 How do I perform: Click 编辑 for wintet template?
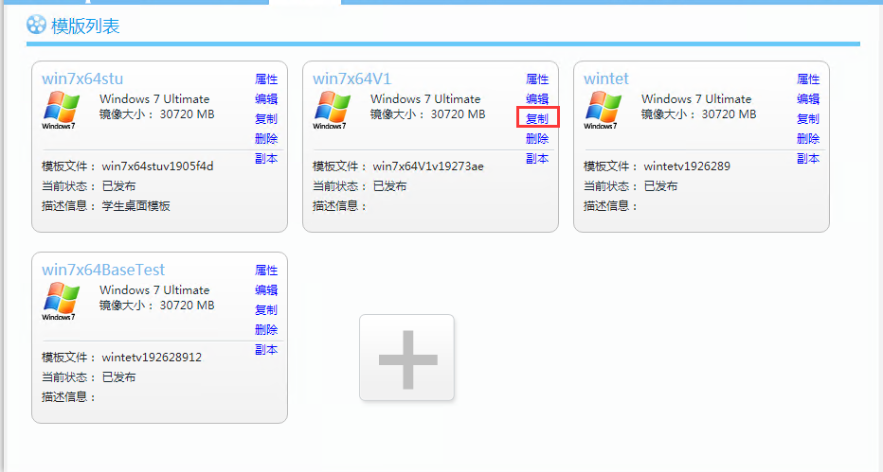808,99
